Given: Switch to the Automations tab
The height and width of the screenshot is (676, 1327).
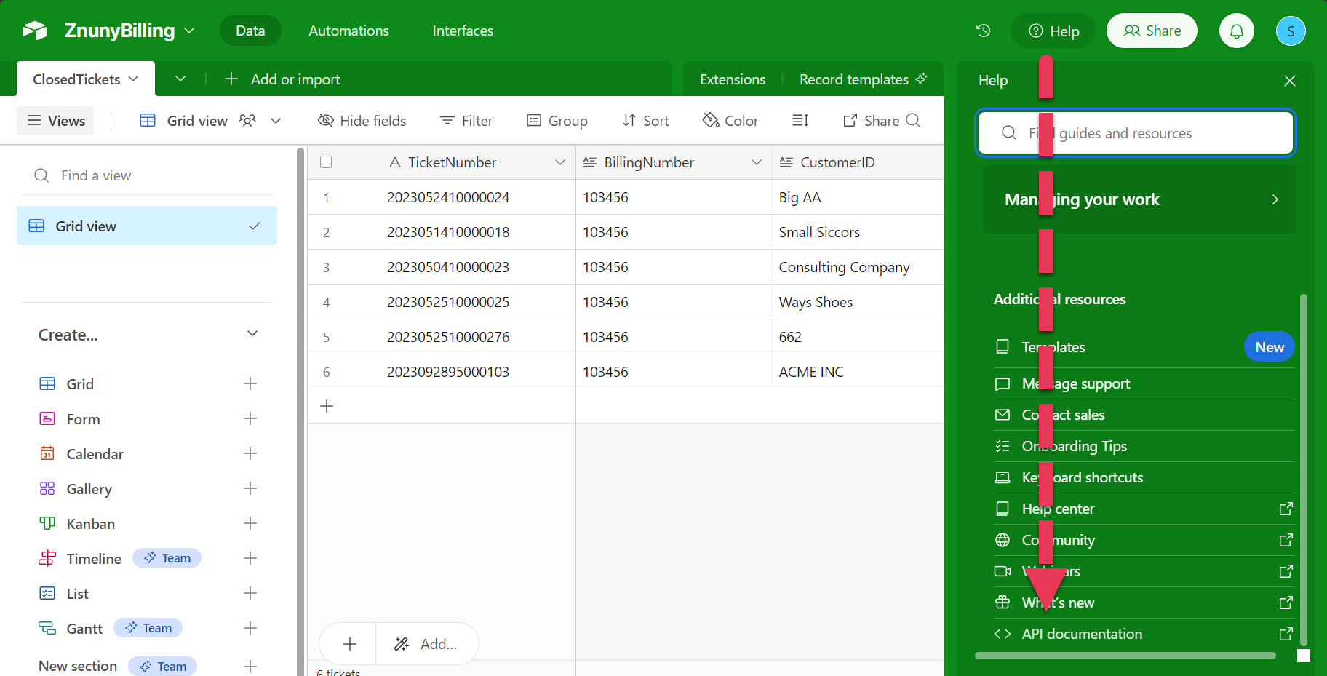Looking at the screenshot, I should [348, 31].
